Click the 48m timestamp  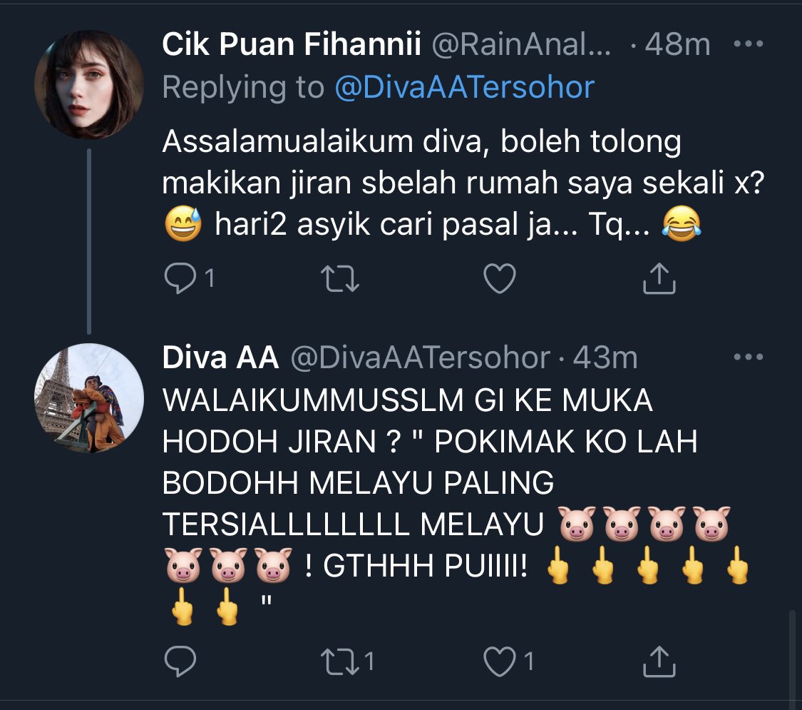click(677, 44)
